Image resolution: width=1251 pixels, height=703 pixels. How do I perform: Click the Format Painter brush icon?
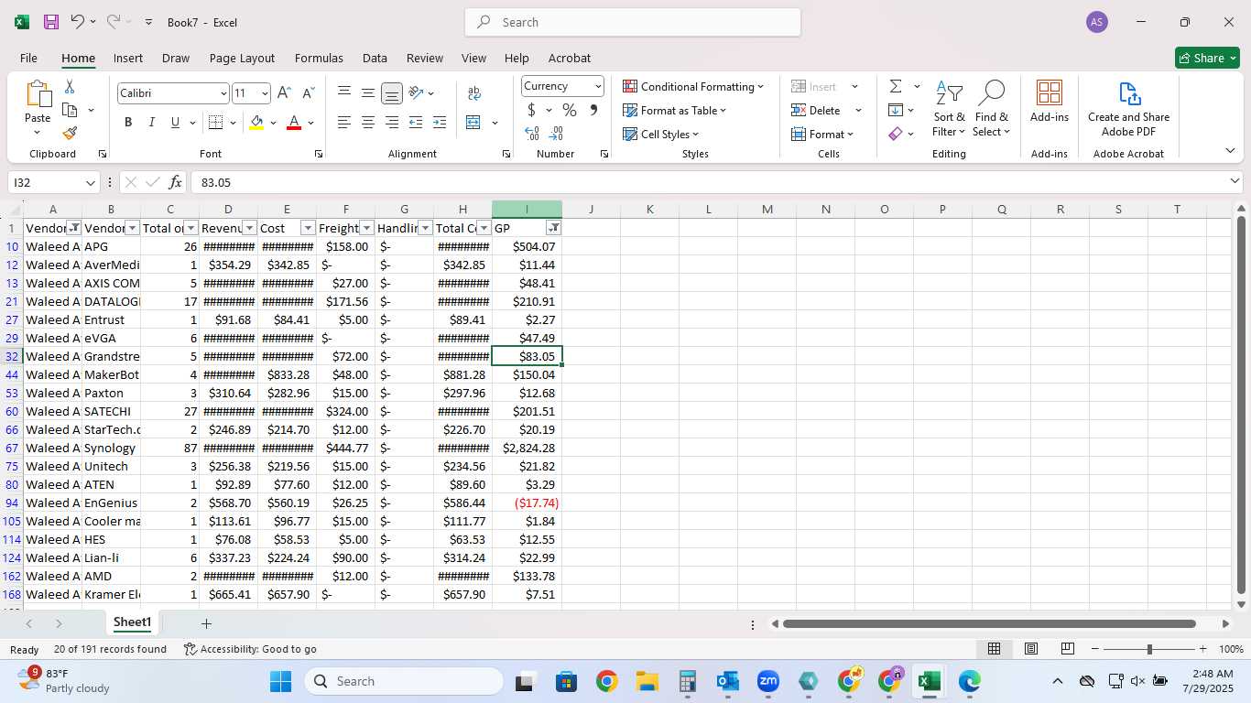click(70, 133)
